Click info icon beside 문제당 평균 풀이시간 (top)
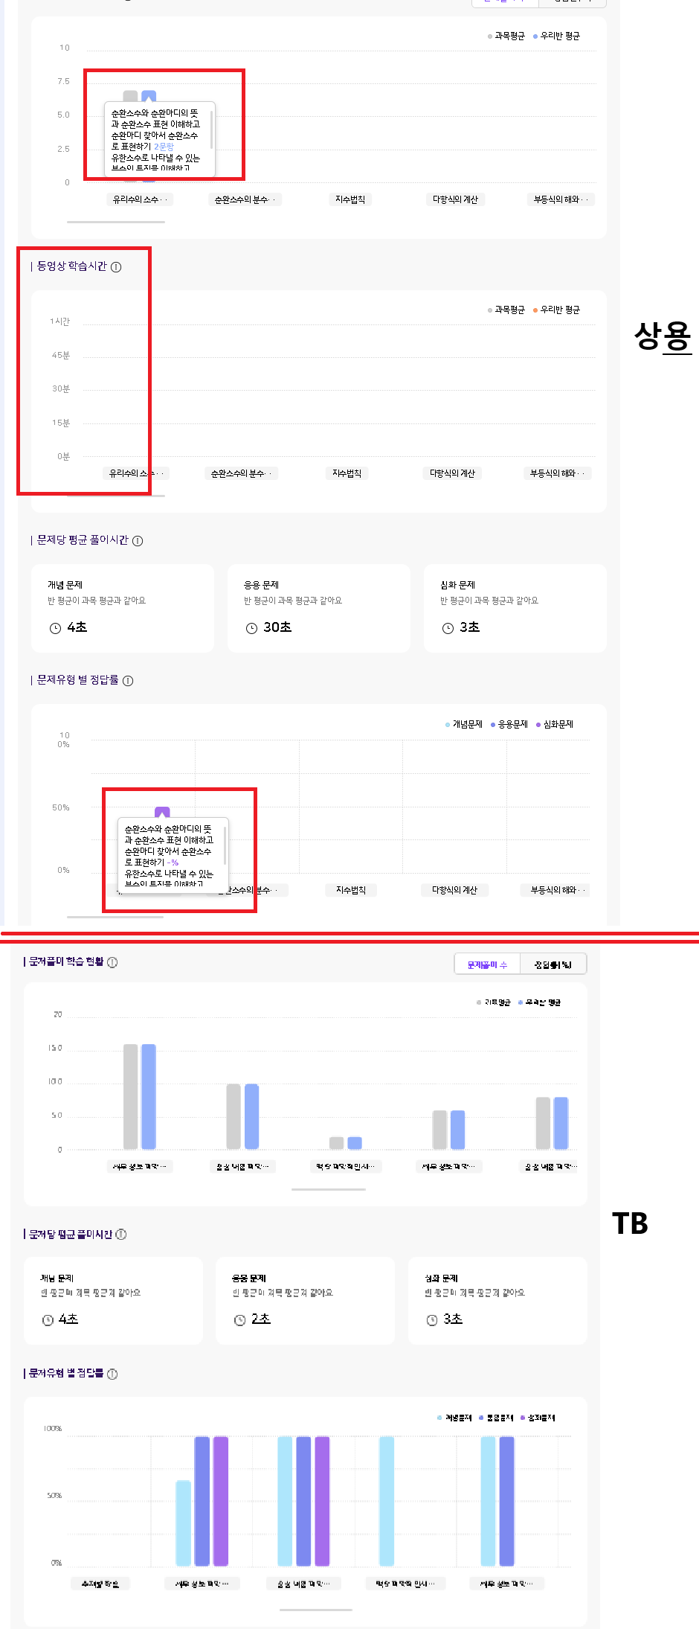Image resolution: width=699 pixels, height=1629 pixels. 138,541
